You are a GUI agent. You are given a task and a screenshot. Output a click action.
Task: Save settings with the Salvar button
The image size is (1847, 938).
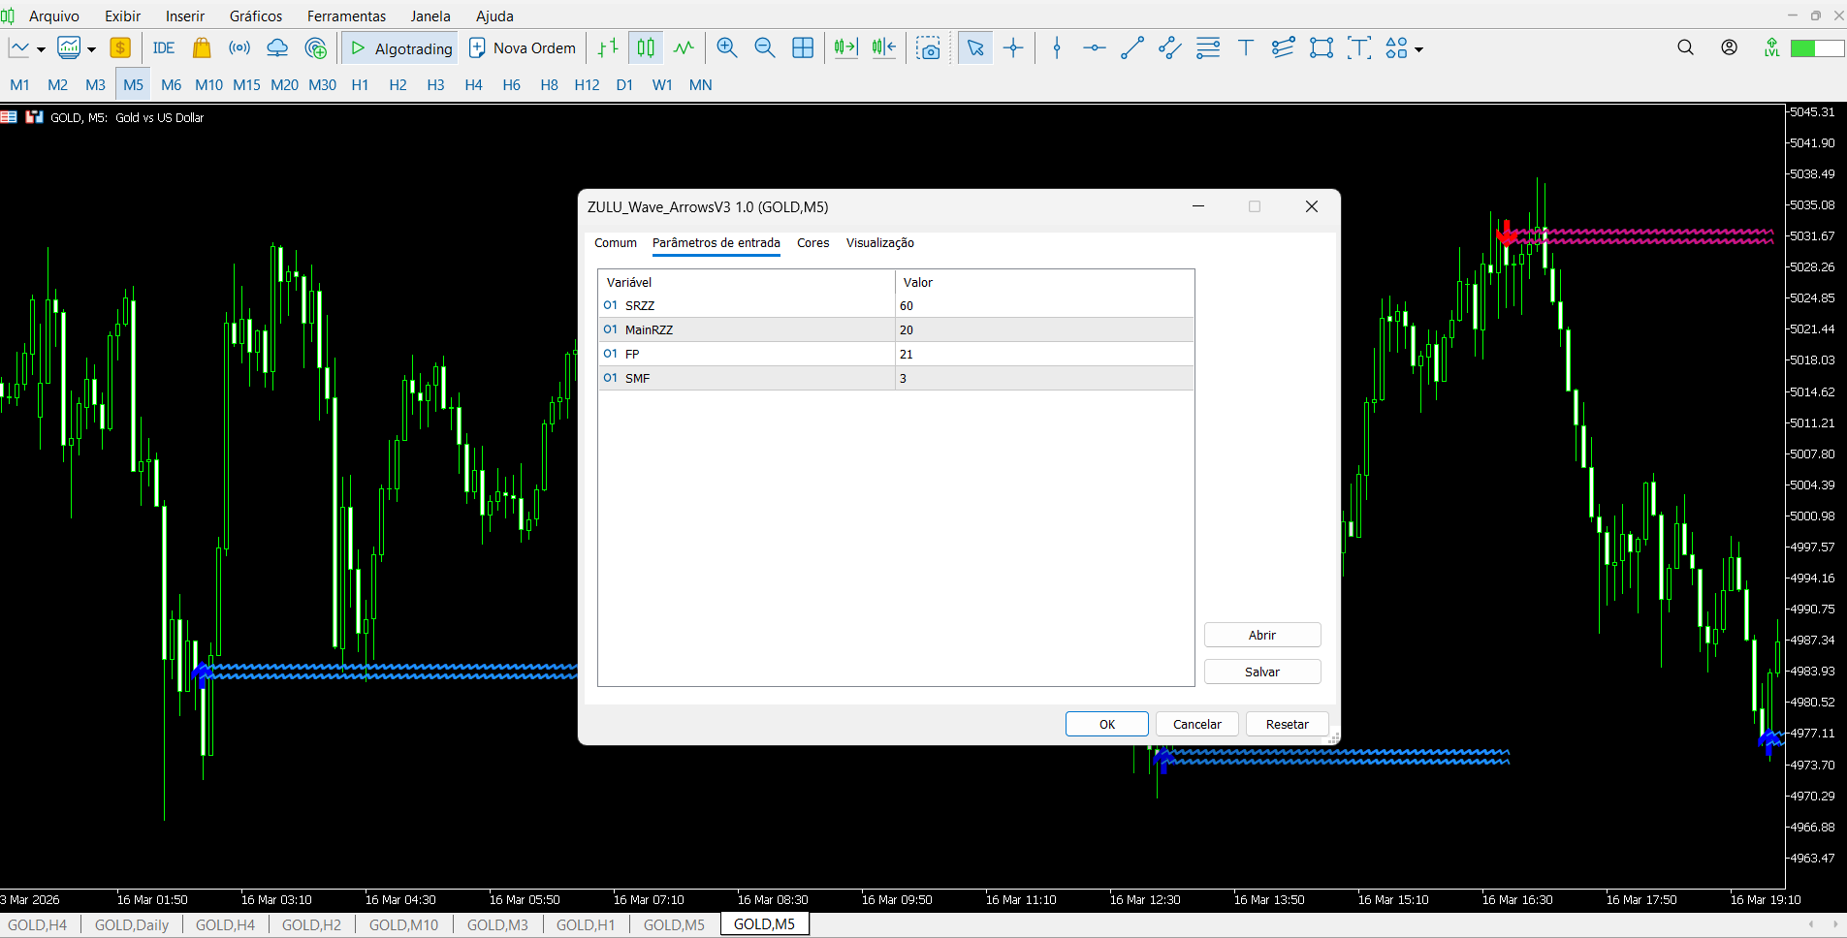point(1261,671)
